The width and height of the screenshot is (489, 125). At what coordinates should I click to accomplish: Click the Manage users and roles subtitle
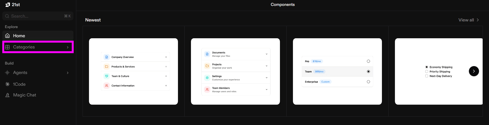click(224, 91)
